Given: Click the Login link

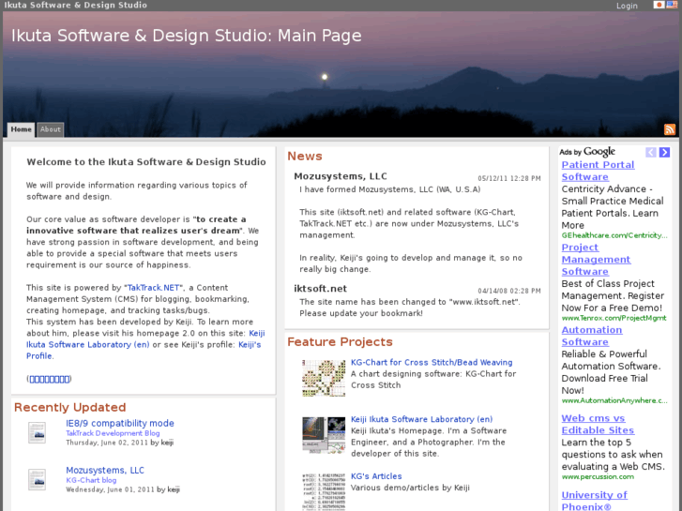Looking at the screenshot, I should tap(627, 6).
